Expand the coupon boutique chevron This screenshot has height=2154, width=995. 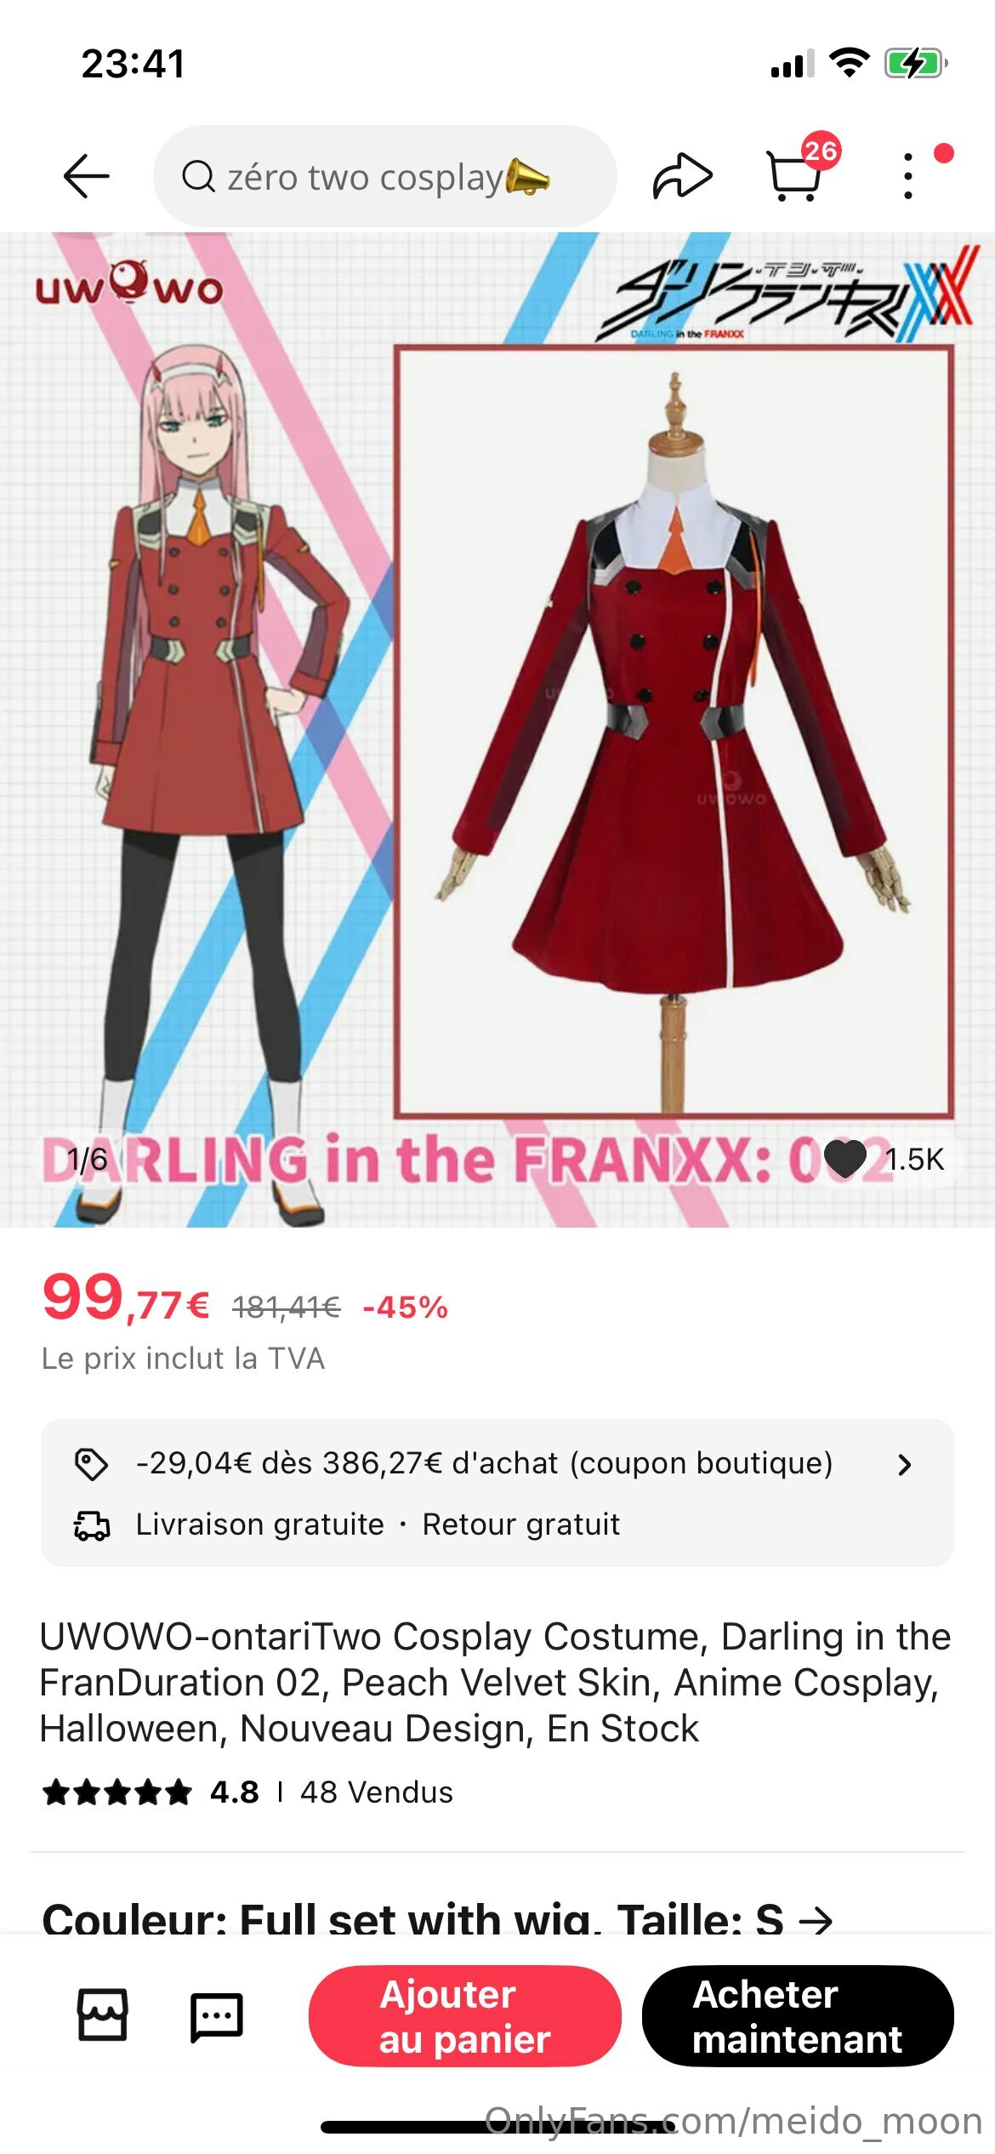[905, 1464]
